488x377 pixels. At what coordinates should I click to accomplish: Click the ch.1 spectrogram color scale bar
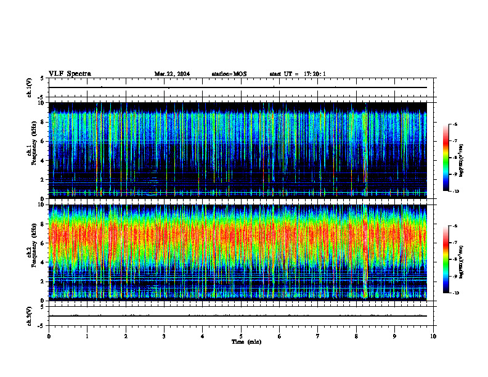coord(446,158)
